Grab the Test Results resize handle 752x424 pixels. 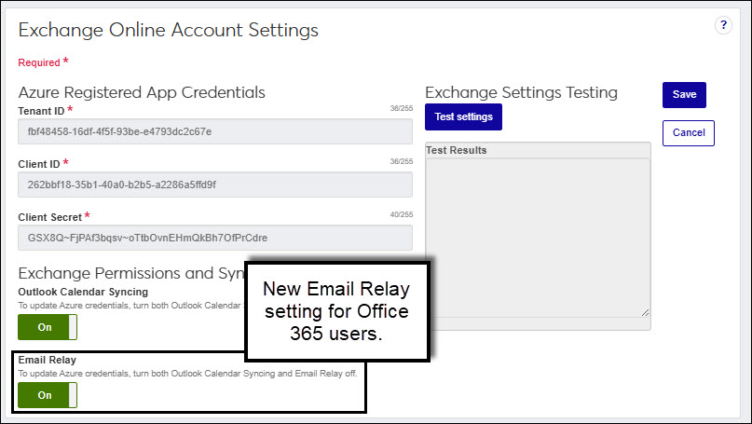(x=645, y=313)
